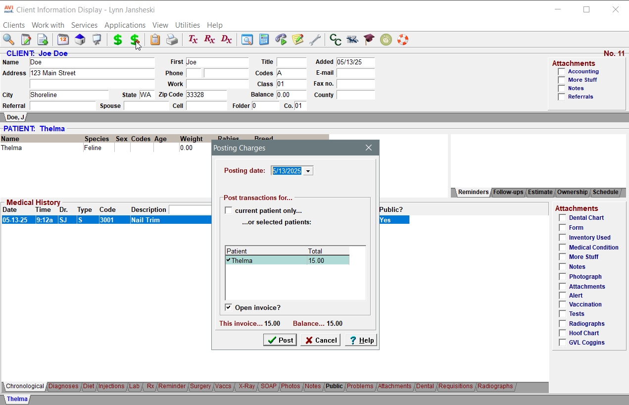The image size is (629, 405).
Task: Open the calculator icon
Action: (264, 40)
